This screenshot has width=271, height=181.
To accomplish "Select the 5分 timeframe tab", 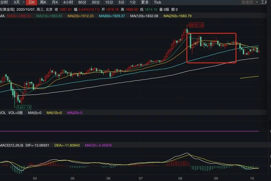I will (x=121, y=3).
